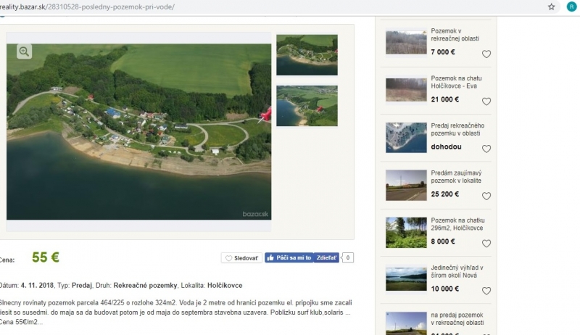580x335 pixels.
Task: Click the magnifier zoom icon on main photo
Action: tap(24, 51)
